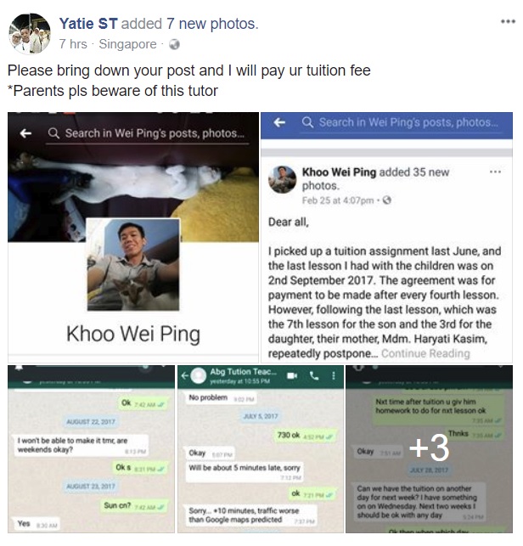
Task: Click magnifier icon in dark search bar
Action: pos(53,133)
